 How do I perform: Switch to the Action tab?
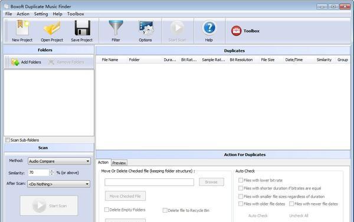pos(103,163)
